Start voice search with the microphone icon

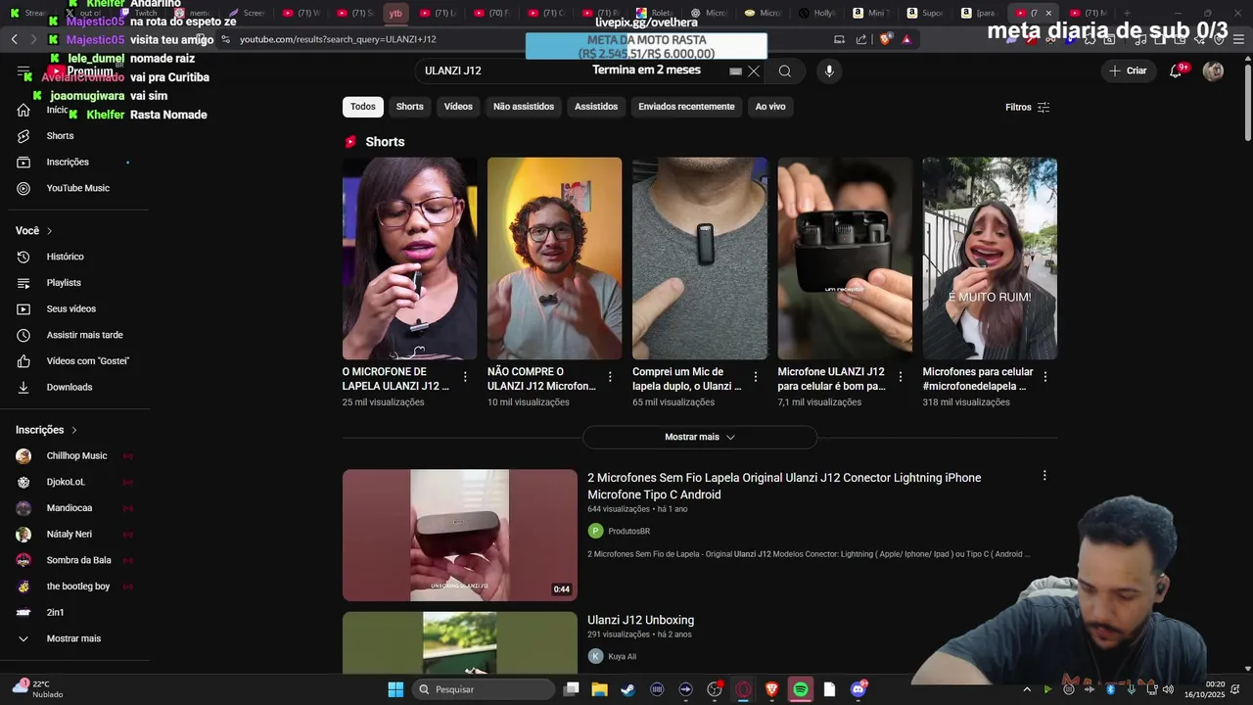click(x=829, y=70)
